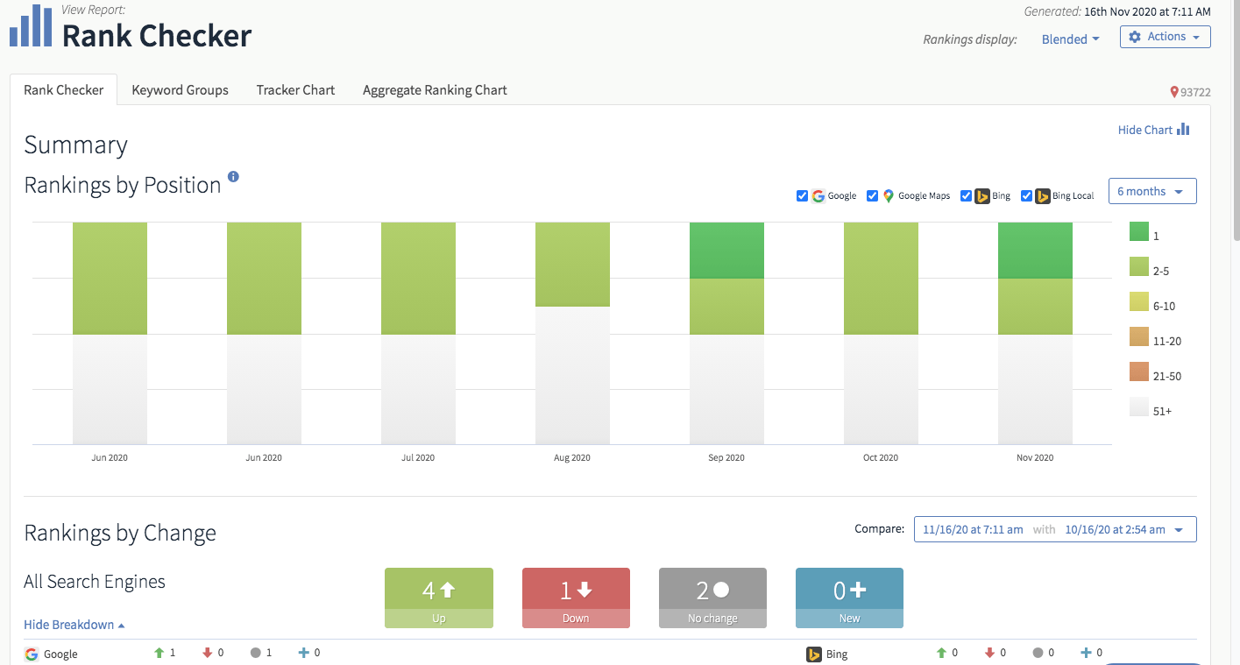Click the red location pin icon for 93722
1240x665 pixels.
(x=1174, y=92)
